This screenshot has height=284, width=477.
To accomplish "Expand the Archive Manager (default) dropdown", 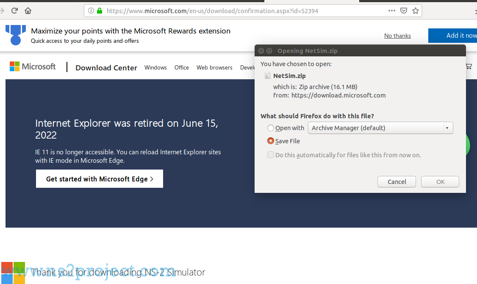I will click(x=380, y=128).
